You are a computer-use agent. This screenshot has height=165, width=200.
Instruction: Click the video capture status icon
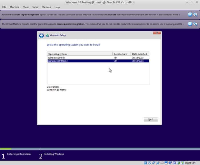coord(170,163)
